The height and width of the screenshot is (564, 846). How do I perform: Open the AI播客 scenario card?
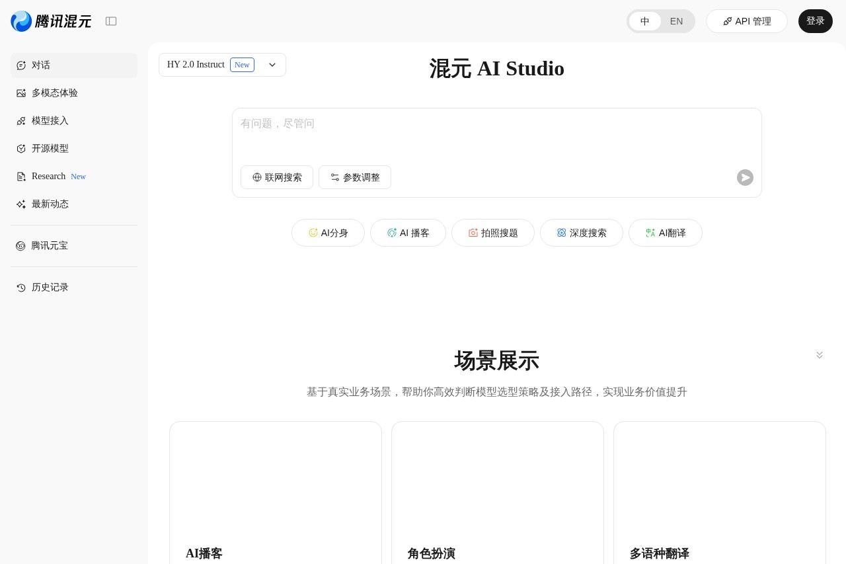(276, 493)
